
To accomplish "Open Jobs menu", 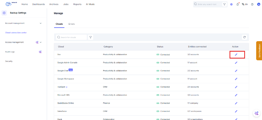I will tap(66, 4).
